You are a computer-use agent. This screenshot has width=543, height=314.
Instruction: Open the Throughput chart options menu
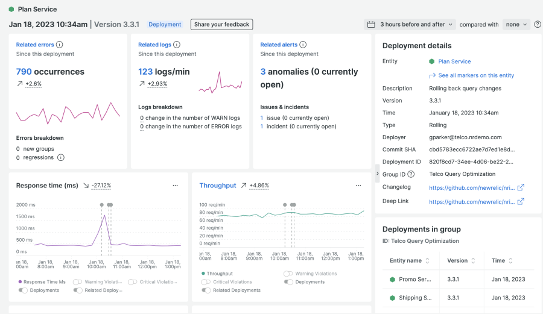point(358,186)
